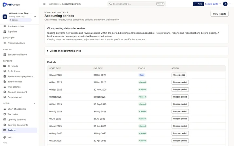The image size is (234, 146).
Task: Click the Action column header
Action: pyautogui.click(x=175, y=68)
